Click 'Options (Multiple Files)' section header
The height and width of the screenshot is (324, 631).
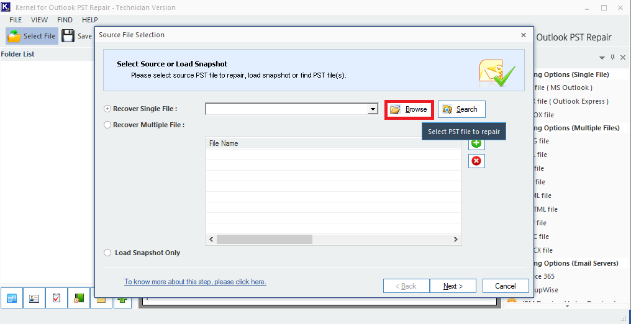(x=577, y=128)
